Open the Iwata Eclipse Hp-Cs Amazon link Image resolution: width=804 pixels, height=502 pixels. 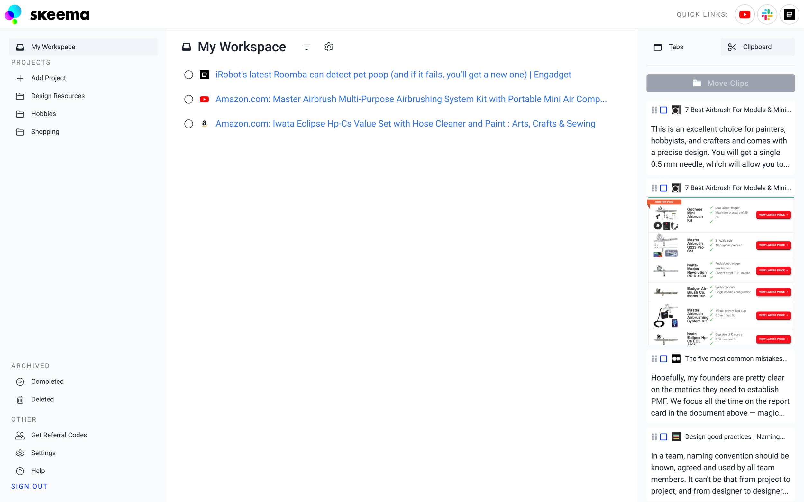point(406,124)
